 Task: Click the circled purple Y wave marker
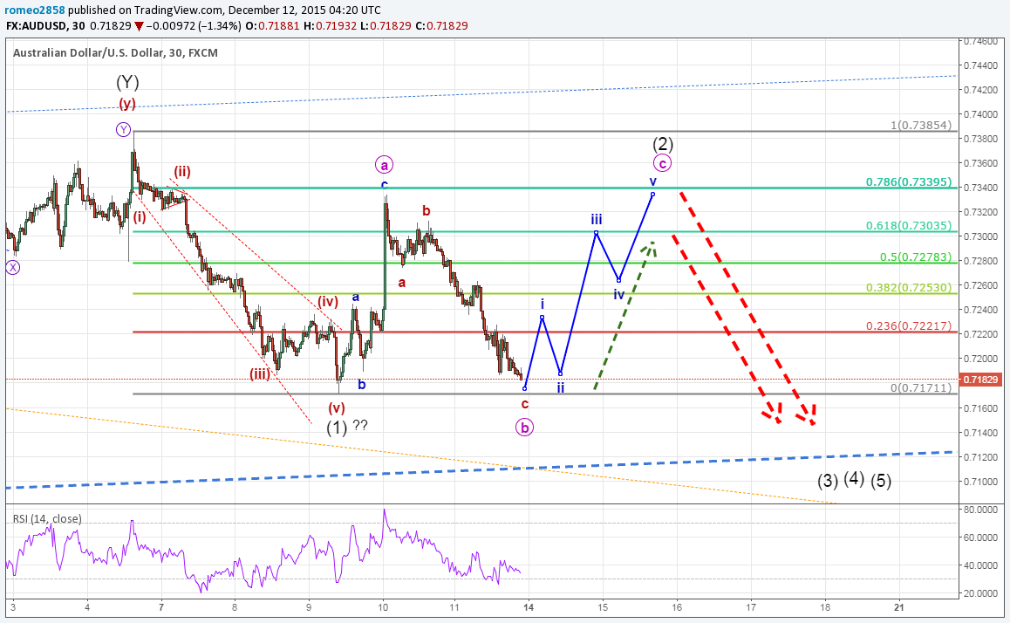click(123, 129)
